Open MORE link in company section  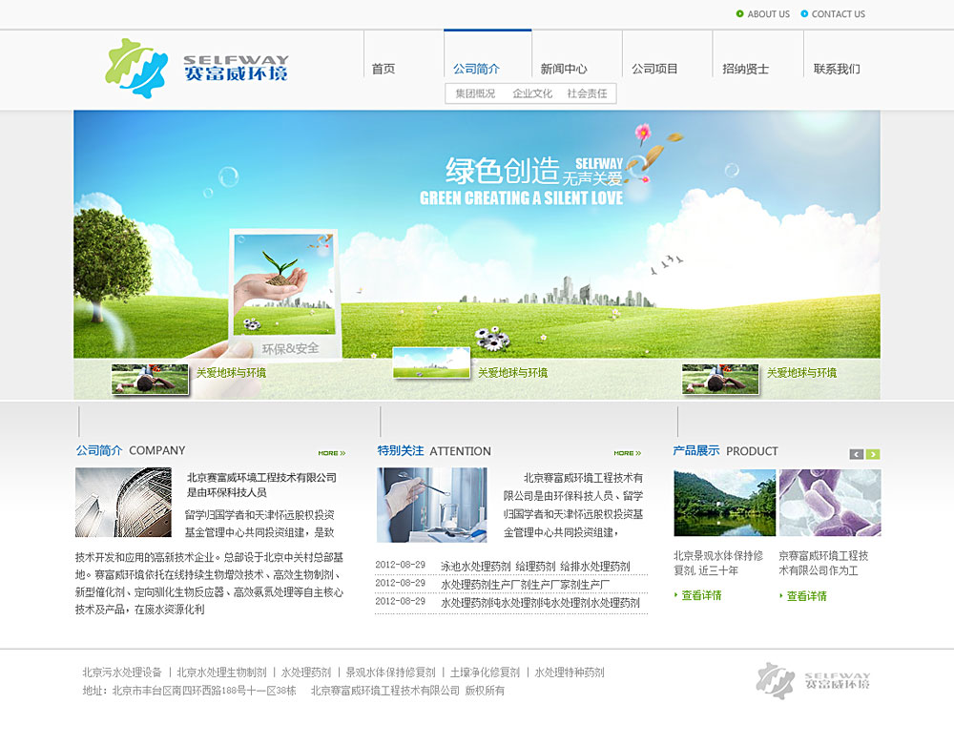coord(331,453)
